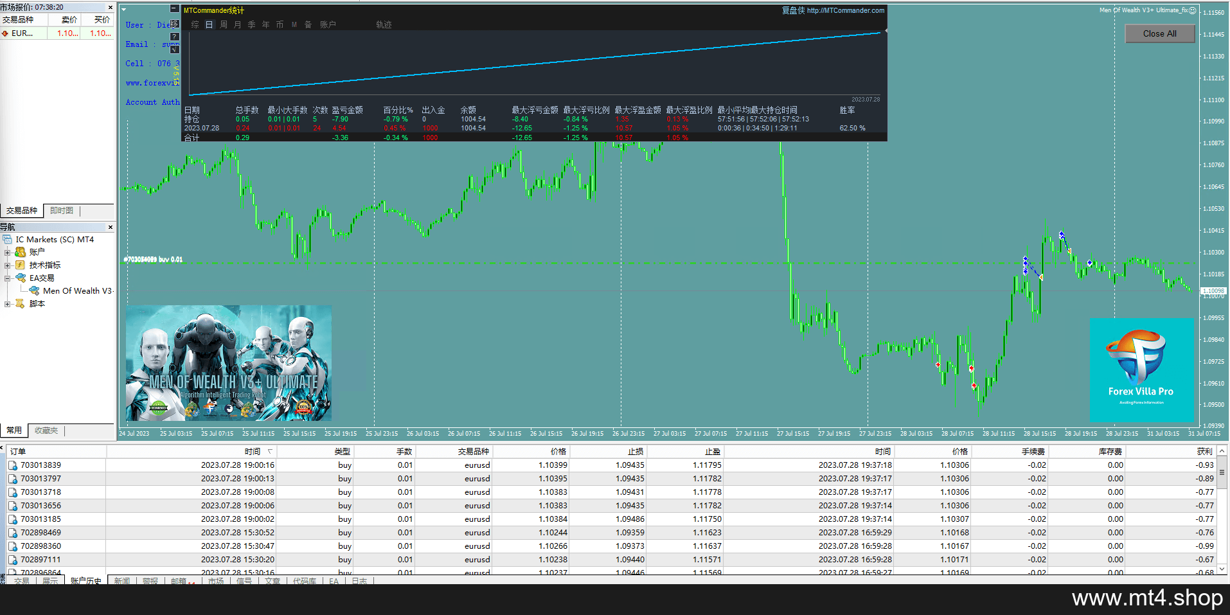
Task: Expand the 账户 node in Navigator
Action: 7,253
